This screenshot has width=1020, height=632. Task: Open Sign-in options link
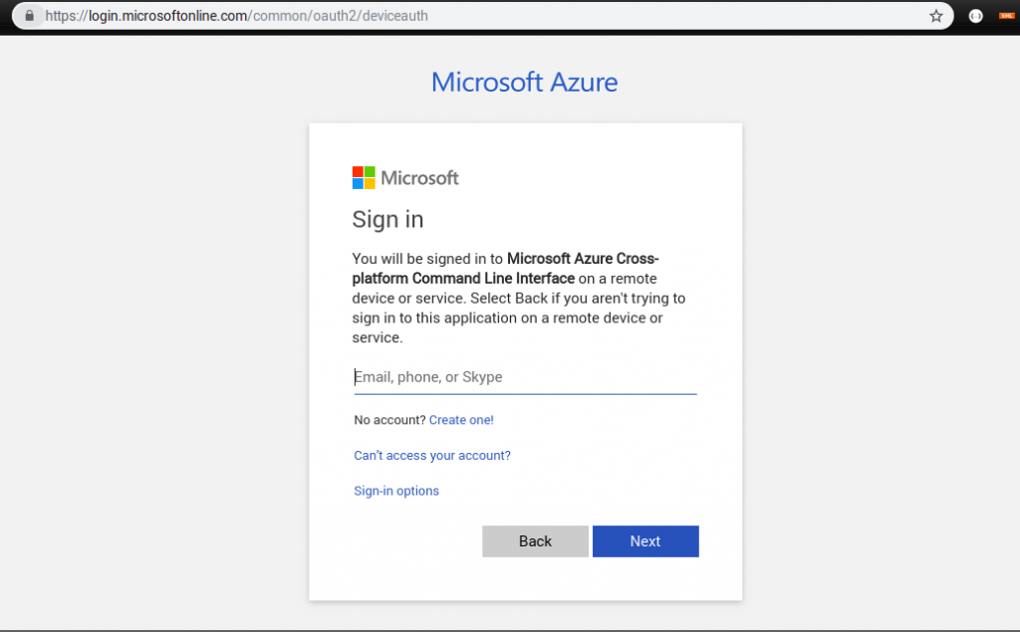click(396, 491)
